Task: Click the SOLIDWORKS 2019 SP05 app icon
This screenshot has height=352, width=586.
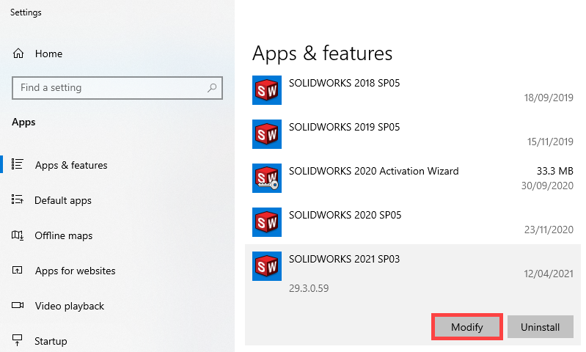Action: [267, 134]
